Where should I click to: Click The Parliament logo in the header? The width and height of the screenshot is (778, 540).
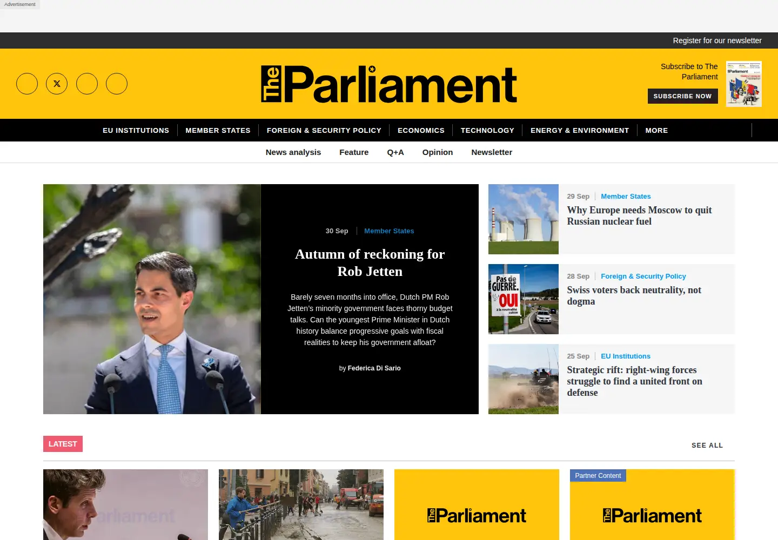click(389, 84)
